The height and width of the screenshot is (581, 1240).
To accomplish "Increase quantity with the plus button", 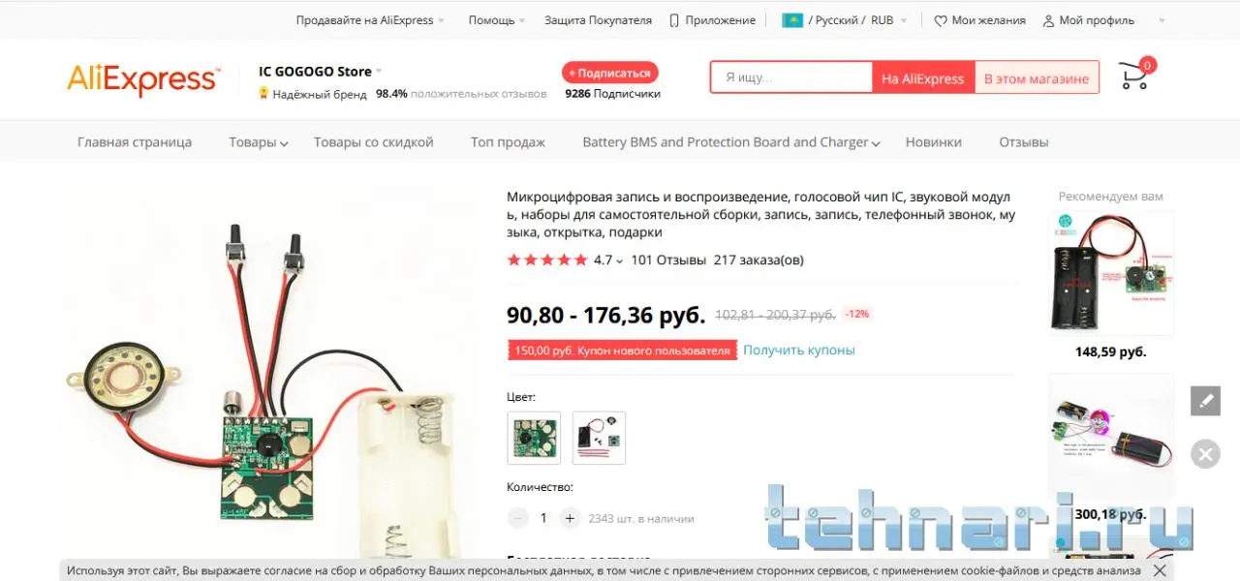I will coord(570,518).
